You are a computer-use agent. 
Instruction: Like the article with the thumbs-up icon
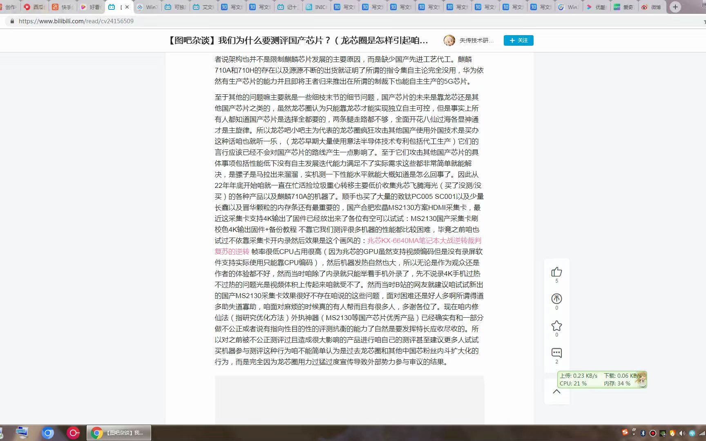point(556,272)
